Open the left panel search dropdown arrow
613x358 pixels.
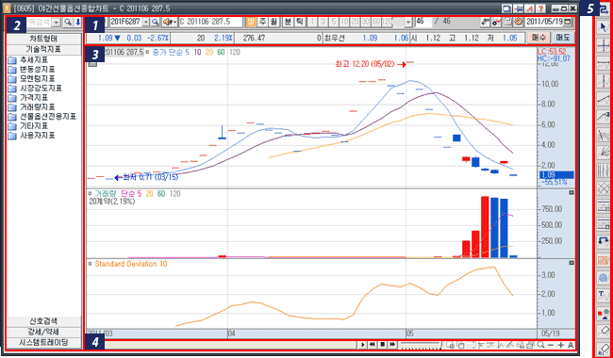[57, 23]
